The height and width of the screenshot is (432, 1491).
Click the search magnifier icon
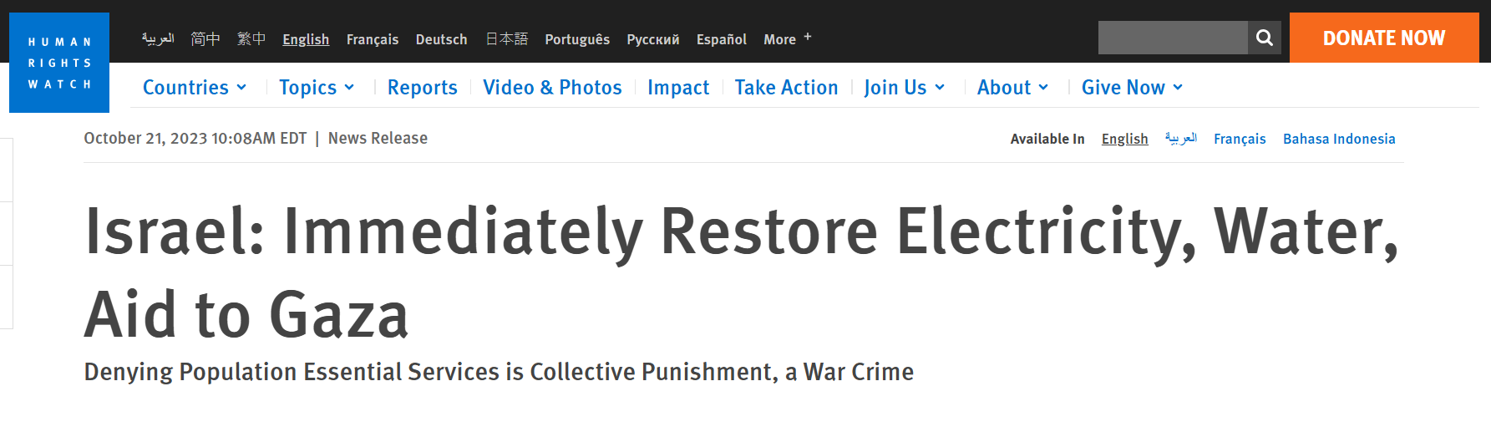click(1265, 38)
